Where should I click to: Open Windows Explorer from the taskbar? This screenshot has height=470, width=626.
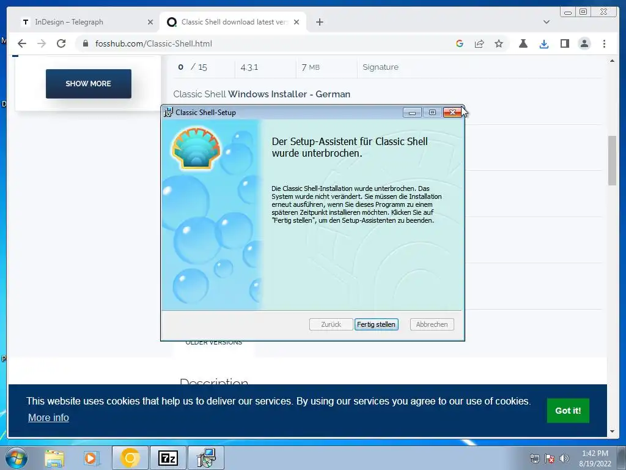click(54, 458)
